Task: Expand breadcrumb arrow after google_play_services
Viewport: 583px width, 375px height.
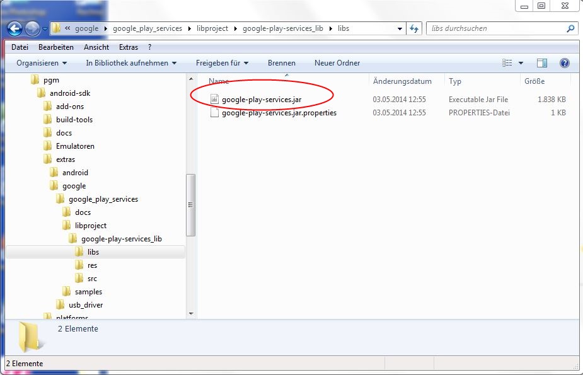Action: [189, 28]
